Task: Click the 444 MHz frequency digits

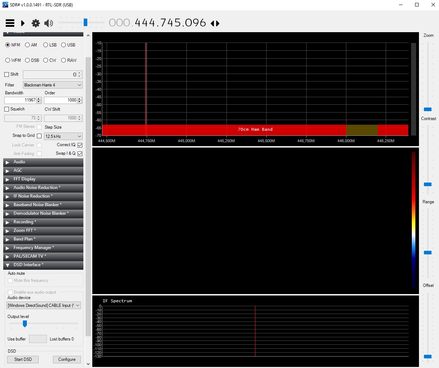Action: 145,23
